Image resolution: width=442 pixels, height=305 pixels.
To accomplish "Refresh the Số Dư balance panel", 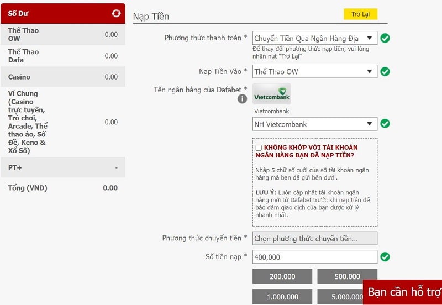I will [x=116, y=13].
